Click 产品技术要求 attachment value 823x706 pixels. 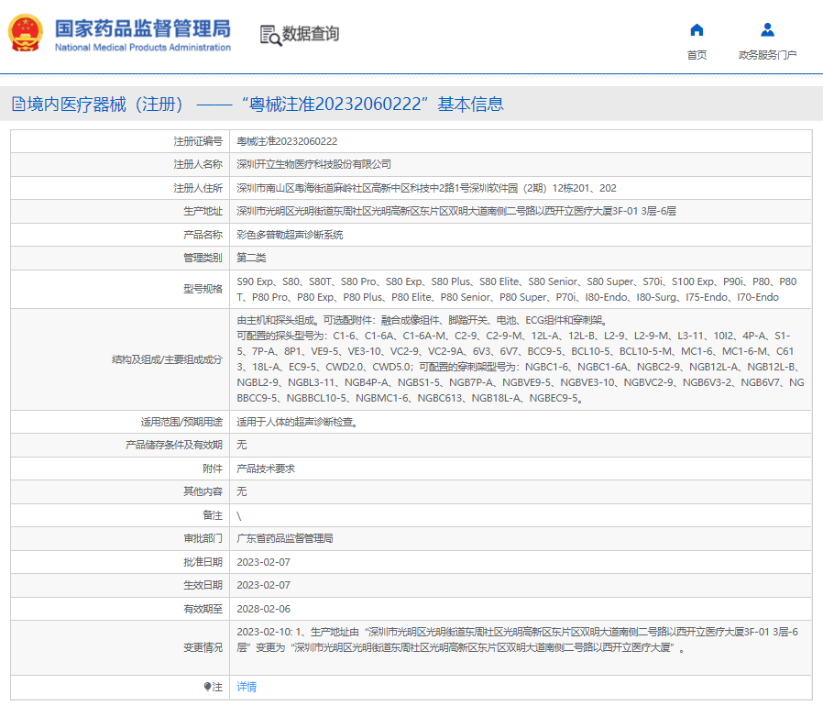266,469
